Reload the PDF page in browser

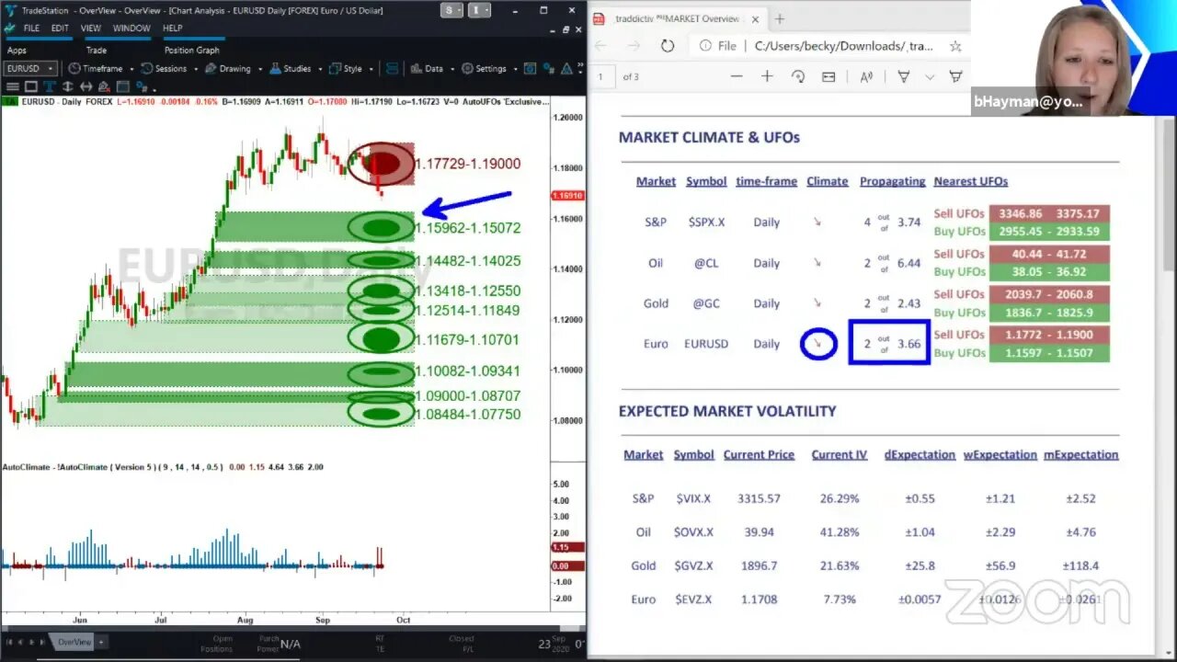(x=668, y=45)
